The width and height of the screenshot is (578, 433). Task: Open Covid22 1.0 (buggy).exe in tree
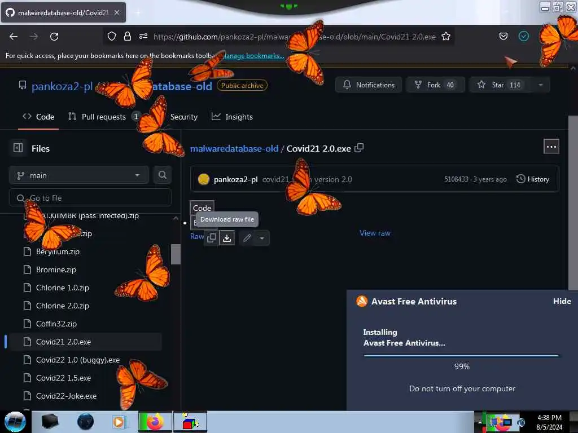[78, 360]
